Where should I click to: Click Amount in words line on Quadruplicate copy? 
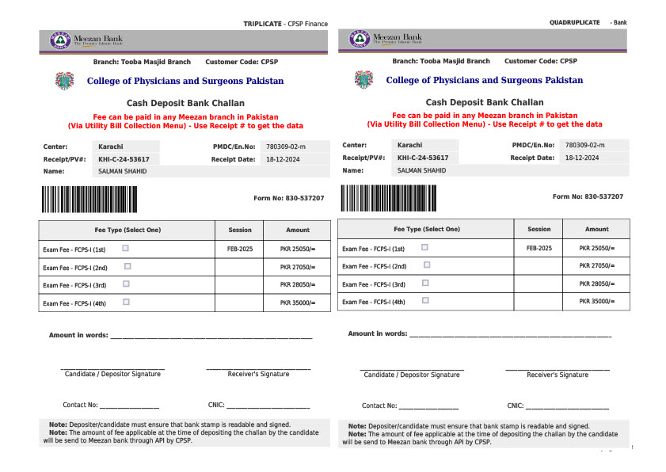pos(509,334)
